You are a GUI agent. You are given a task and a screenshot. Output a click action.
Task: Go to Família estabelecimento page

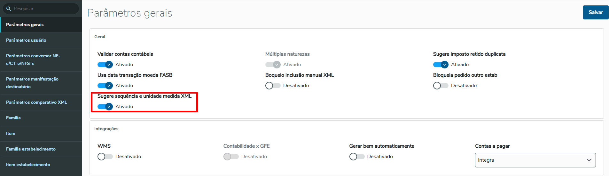click(x=31, y=149)
